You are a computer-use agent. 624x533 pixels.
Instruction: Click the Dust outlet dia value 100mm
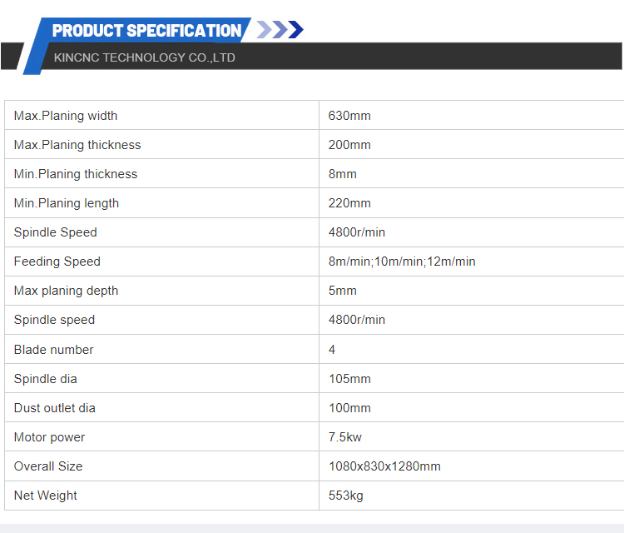click(349, 408)
